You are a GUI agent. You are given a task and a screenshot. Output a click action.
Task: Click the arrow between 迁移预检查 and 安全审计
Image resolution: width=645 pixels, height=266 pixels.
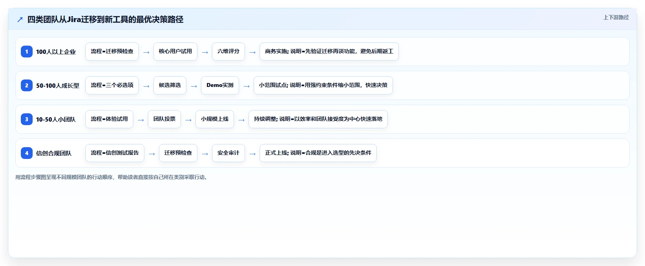[205, 154]
